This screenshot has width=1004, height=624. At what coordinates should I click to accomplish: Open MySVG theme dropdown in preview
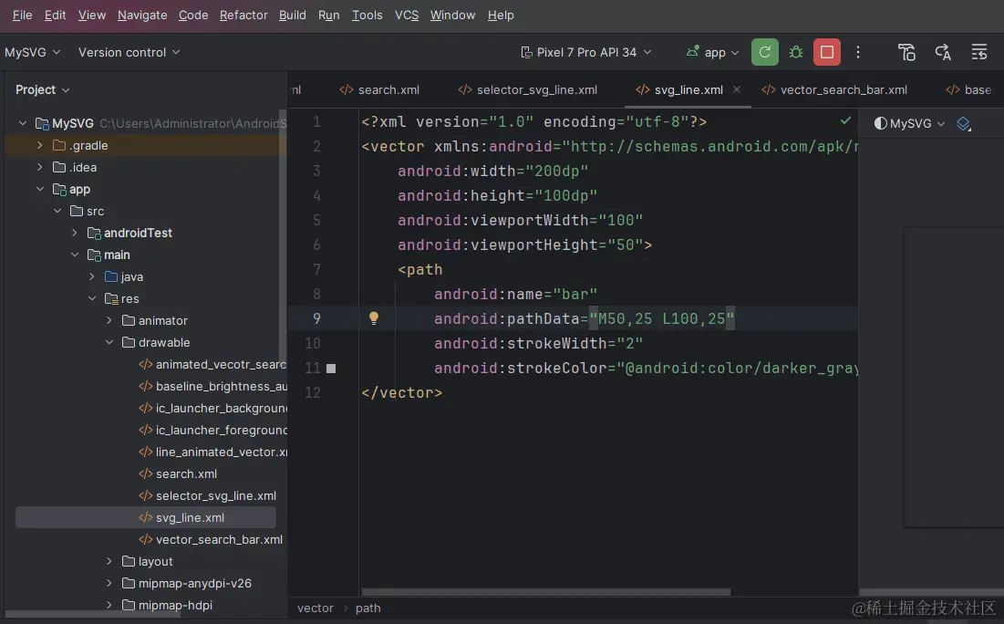coord(910,124)
